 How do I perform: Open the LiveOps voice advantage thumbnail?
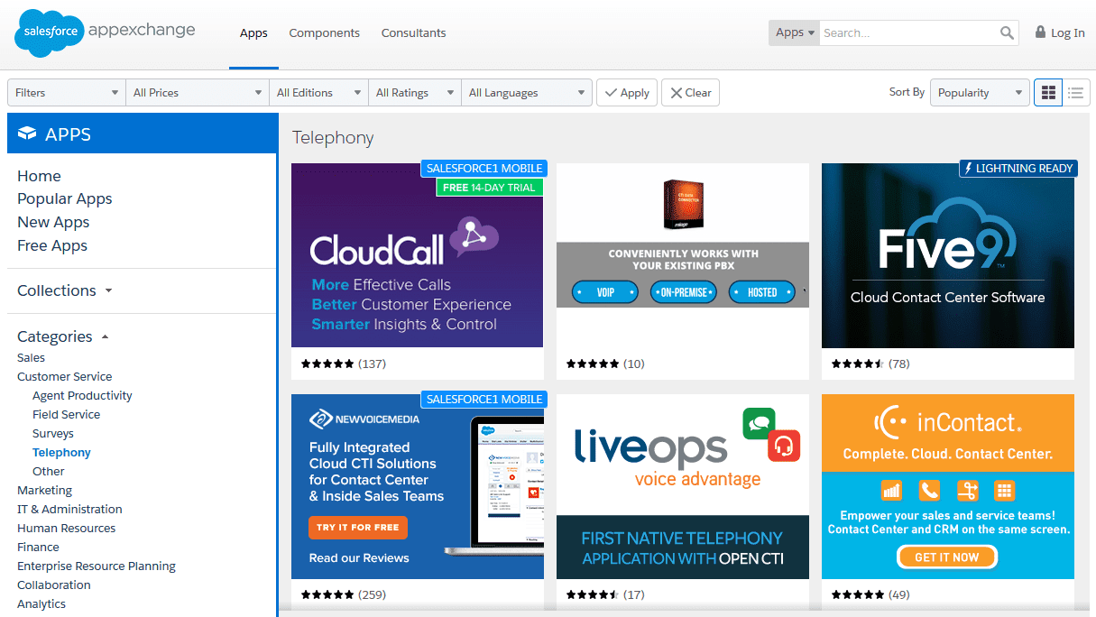pos(683,486)
